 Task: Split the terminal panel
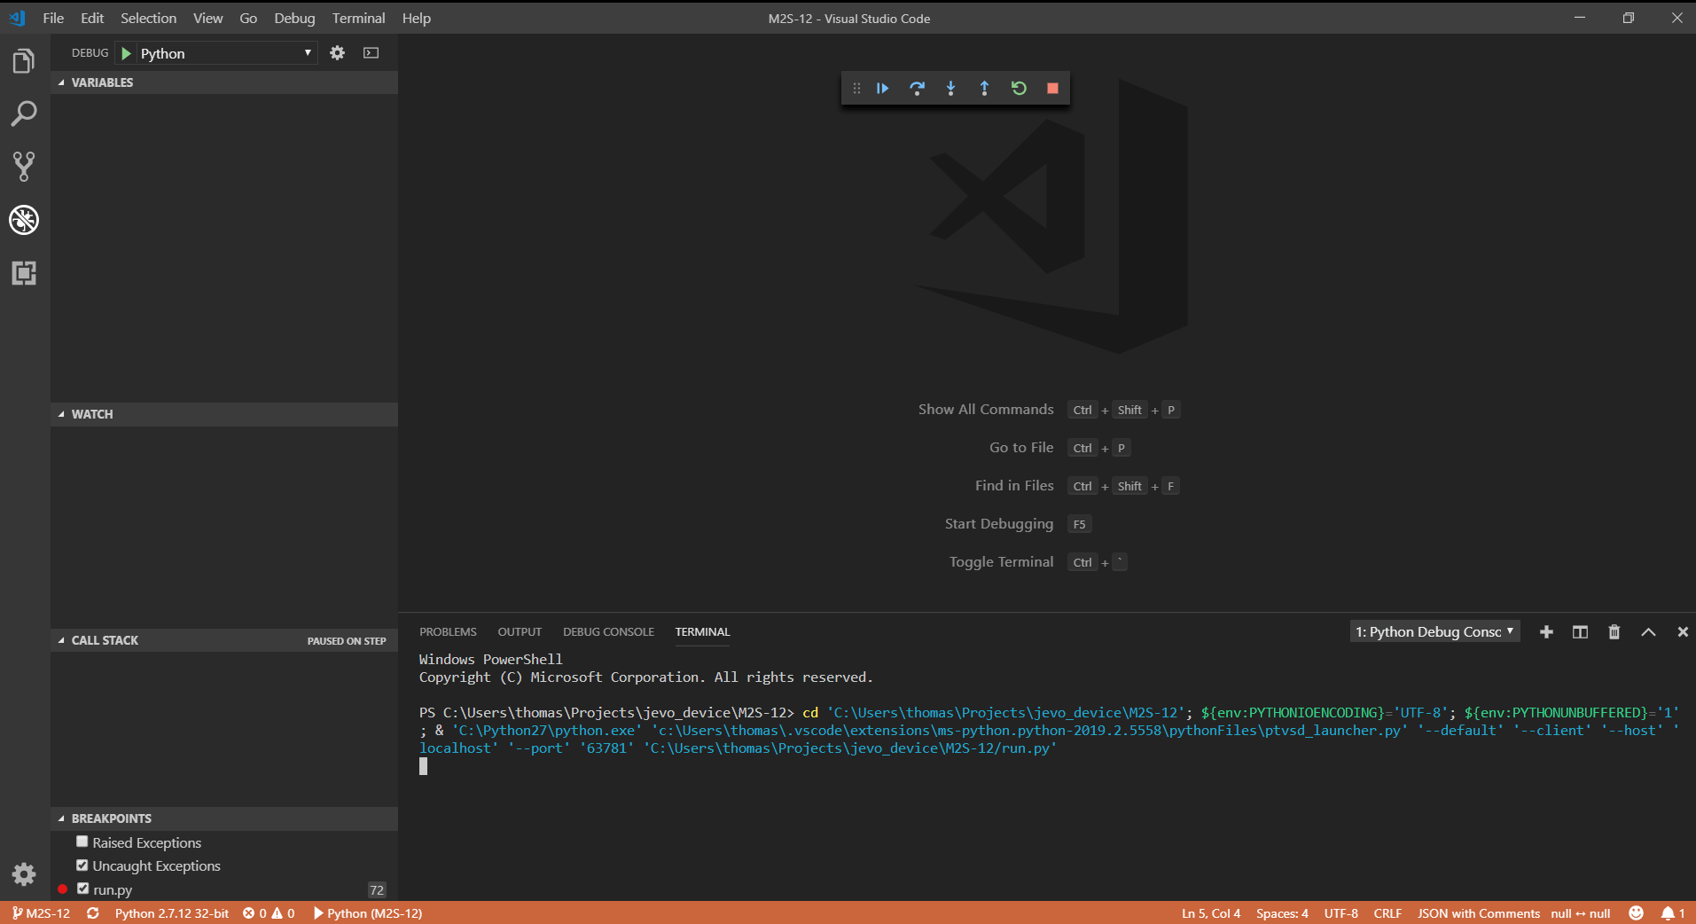[1579, 631]
